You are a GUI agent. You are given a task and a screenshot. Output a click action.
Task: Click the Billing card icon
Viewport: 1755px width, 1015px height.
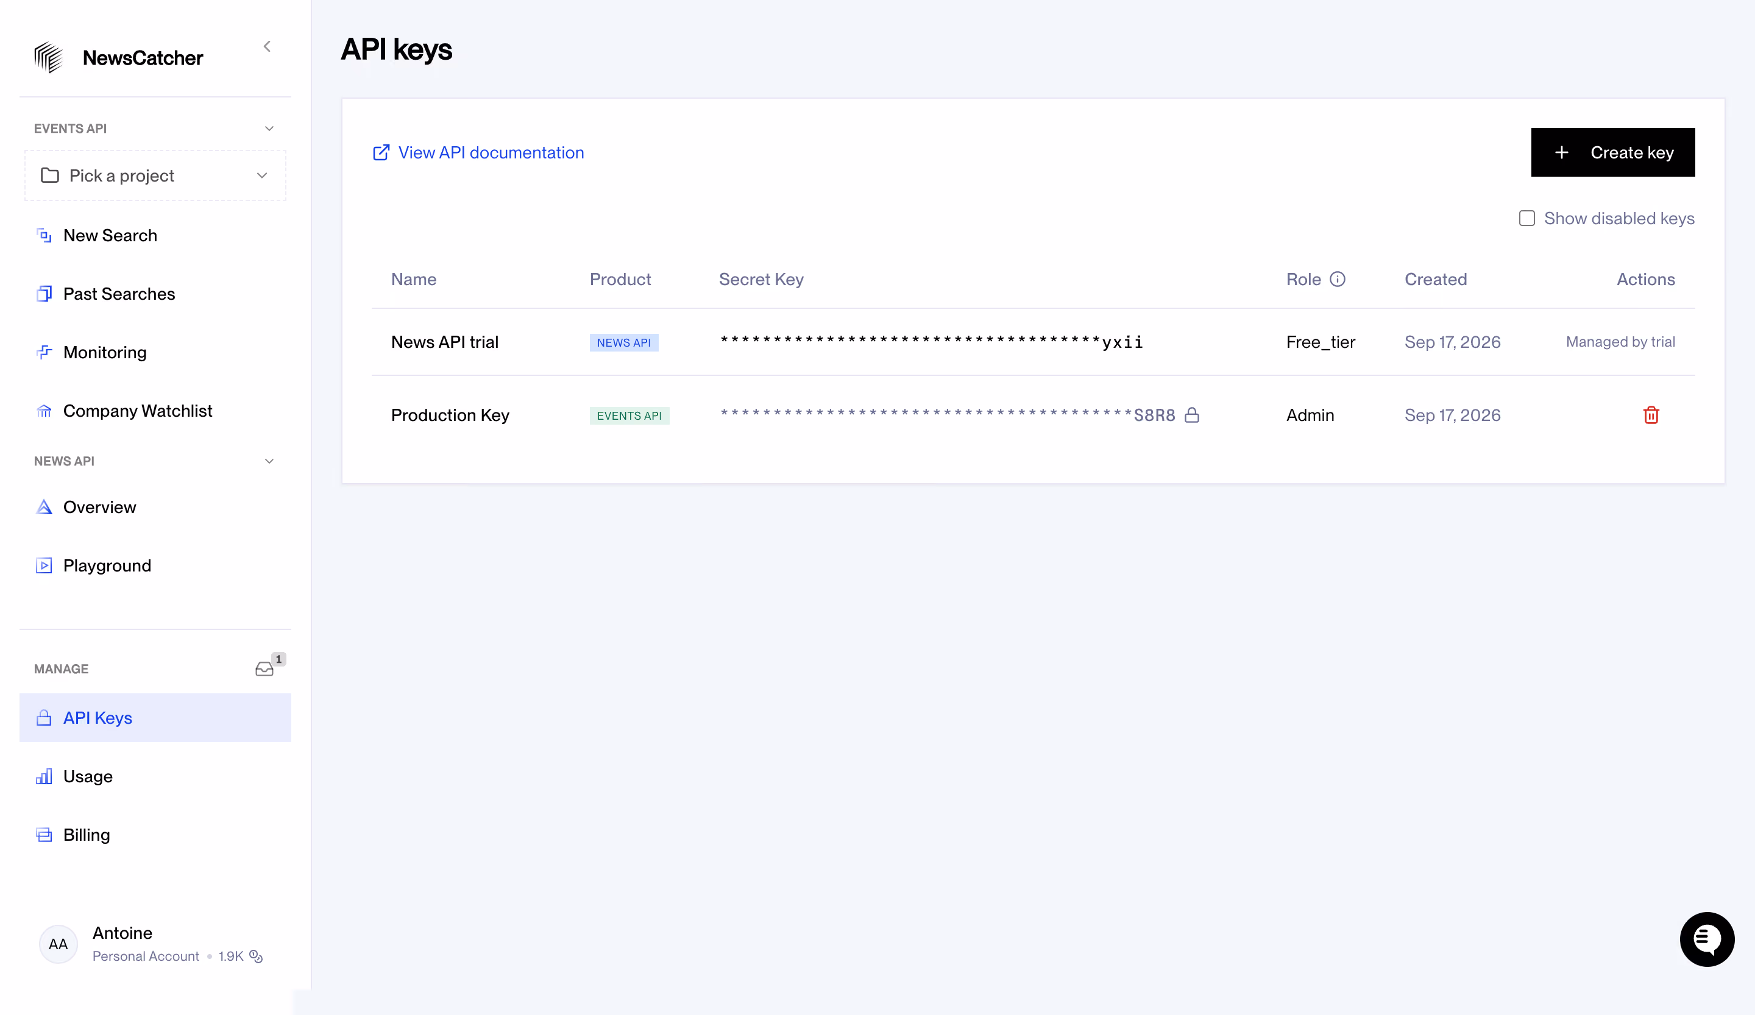[x=44, y=835]
